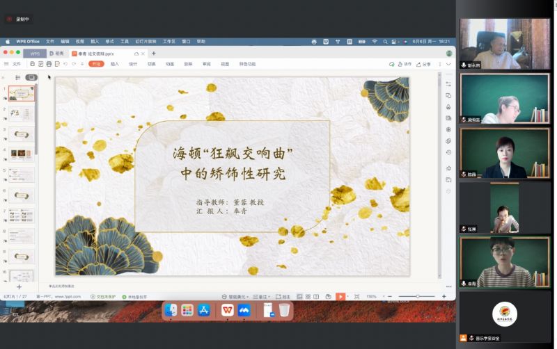The width and height of the screenshot is (557, 349).
Task: Open WPS Office from the Dock
Action: click(x=227, y=311)
